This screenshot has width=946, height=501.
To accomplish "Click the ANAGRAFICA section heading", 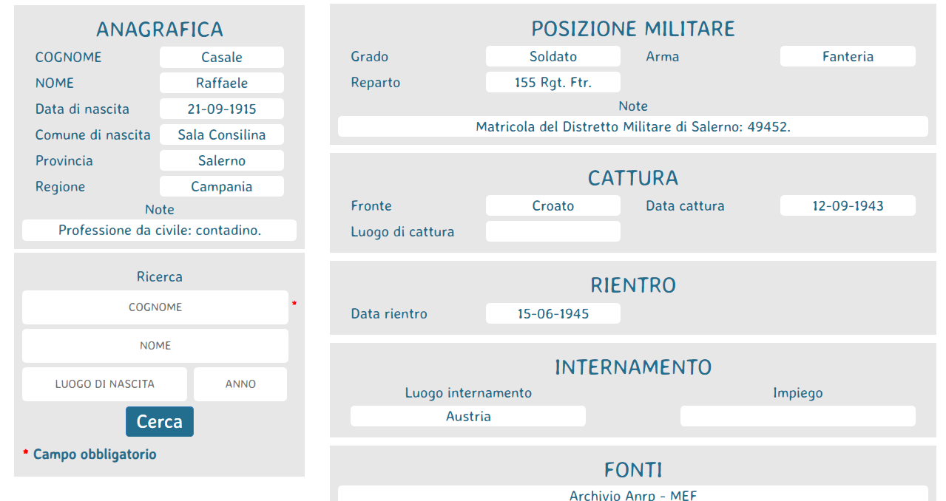I will click(x=160, y=29).
